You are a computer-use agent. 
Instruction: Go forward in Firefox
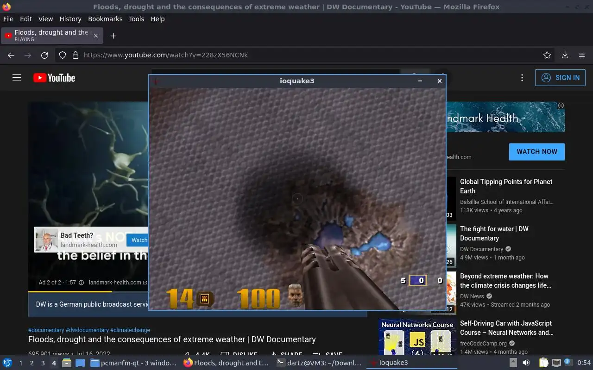point(28,55)
